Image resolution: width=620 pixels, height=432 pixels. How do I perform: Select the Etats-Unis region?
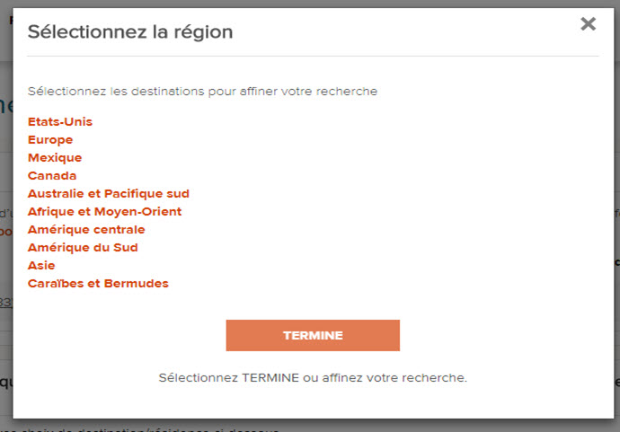click(x=60, y=122)
